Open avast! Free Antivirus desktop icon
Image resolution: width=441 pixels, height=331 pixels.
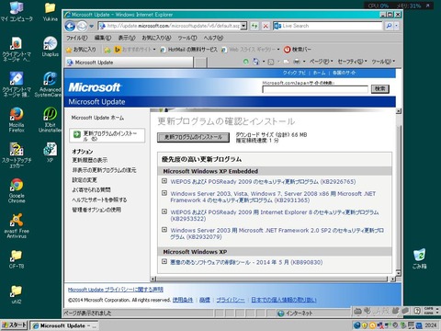pos(17,226)
